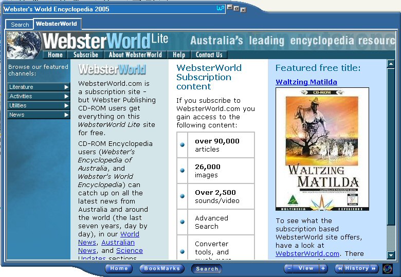The height and width of the screenshot is (277, 401).
Task: Click the Home button in bottom bar
Action: coord(119,268)
